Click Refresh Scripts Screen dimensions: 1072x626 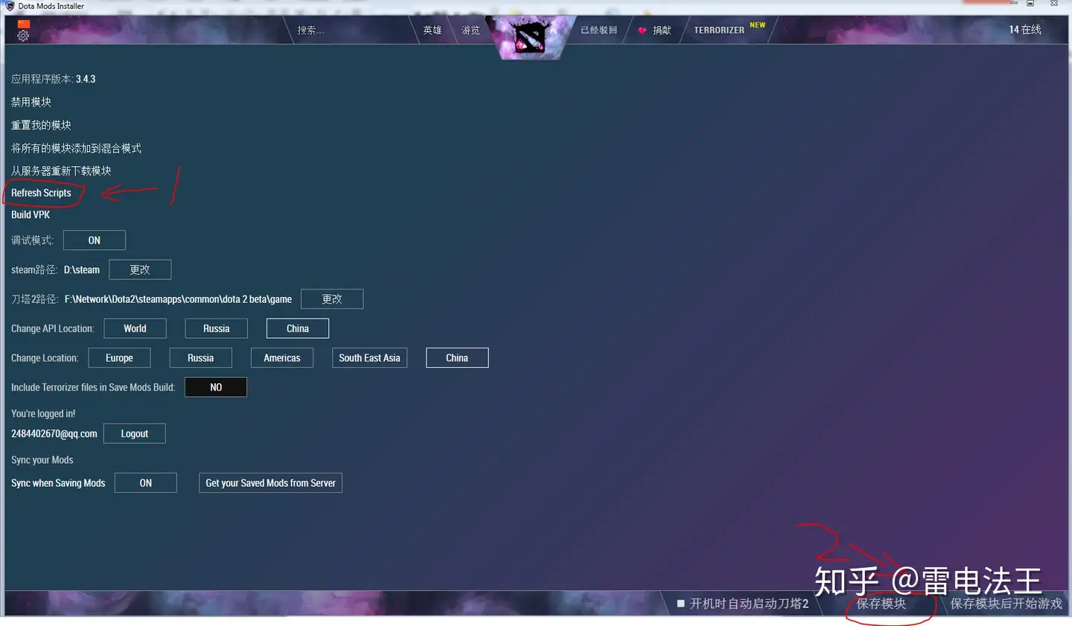(41, 193)
